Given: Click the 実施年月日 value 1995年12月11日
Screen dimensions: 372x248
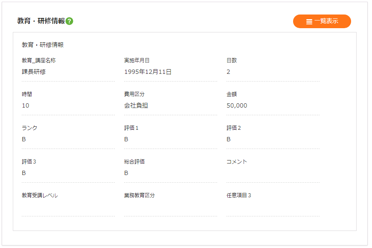Looking at the screenshot, I should click(148, 72).
